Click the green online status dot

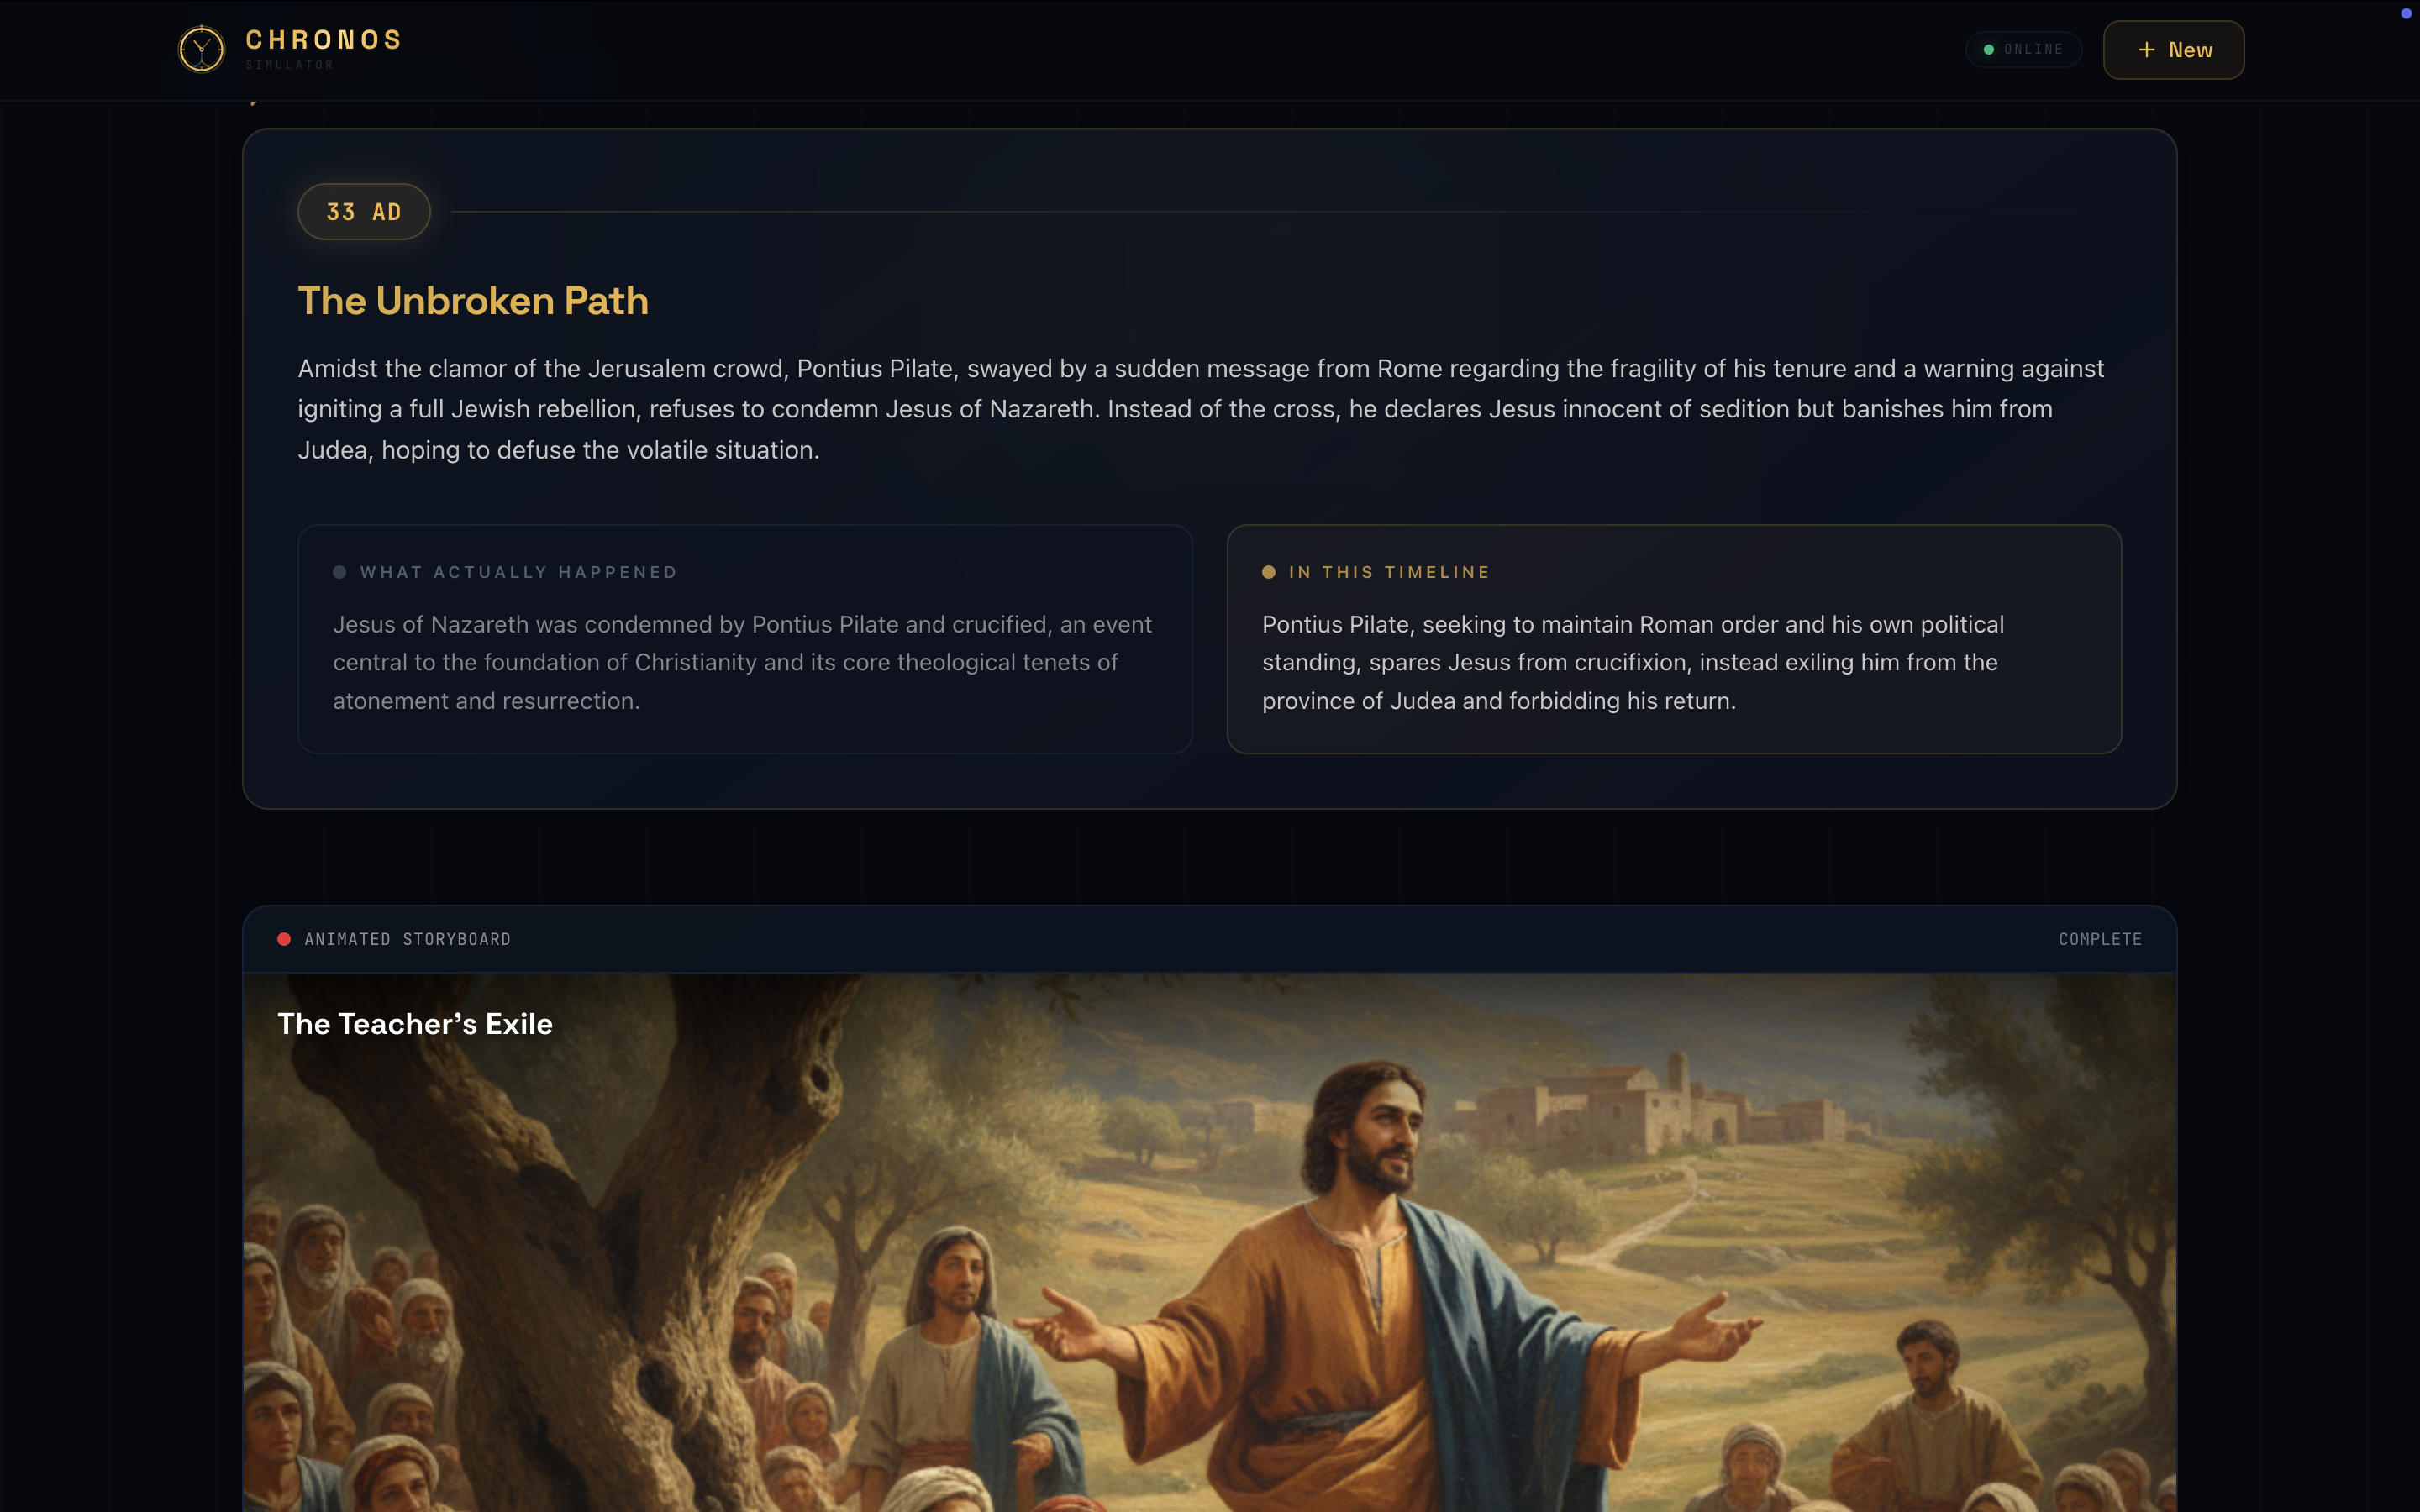point(1988,49)
